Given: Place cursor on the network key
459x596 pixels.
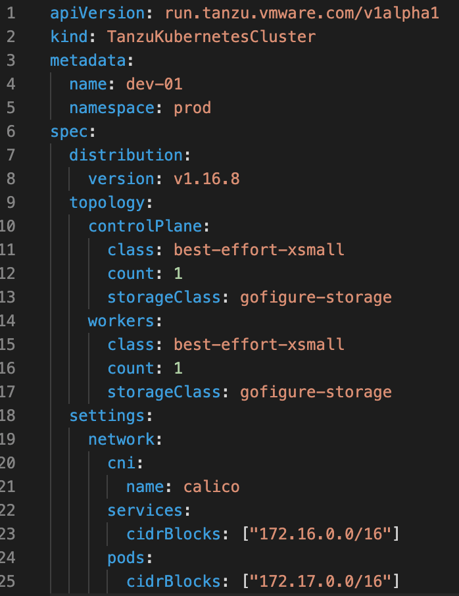Looking at the screenshot, I should tap(121, 439).
